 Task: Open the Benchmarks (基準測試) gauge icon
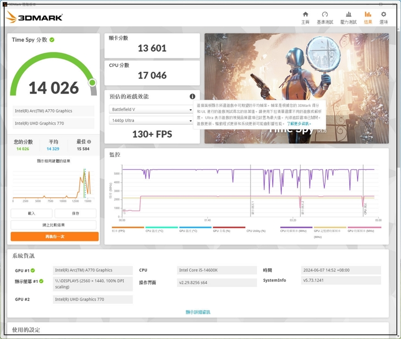[x=324, y=17]
